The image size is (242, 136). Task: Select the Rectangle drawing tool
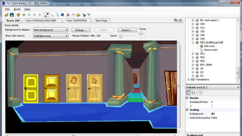pyautogui.click(x=62, y=15)
